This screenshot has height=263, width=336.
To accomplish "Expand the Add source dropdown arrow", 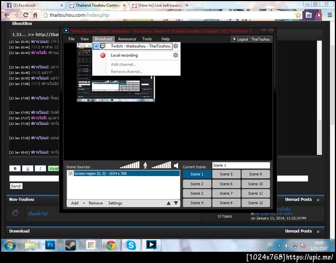I will tap(84, 203).
